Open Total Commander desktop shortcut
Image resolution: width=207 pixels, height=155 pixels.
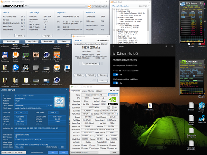coord(5,57)
